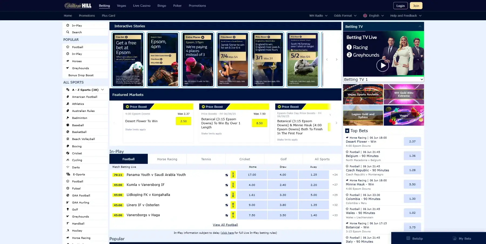Click the Cricket sidebar icon

tap(68, 153)
